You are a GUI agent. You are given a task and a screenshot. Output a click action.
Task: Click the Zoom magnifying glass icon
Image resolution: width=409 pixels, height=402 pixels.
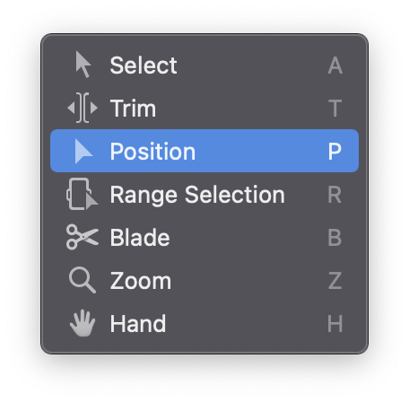(83, 280)
